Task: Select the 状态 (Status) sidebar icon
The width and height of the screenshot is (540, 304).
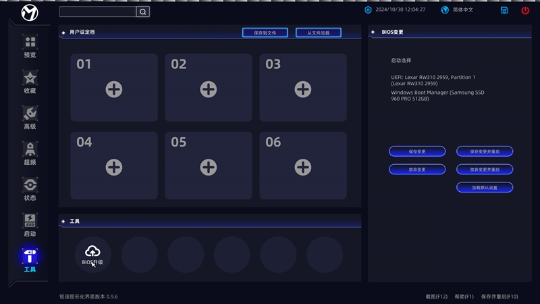Action: click(x=30, y=189)
